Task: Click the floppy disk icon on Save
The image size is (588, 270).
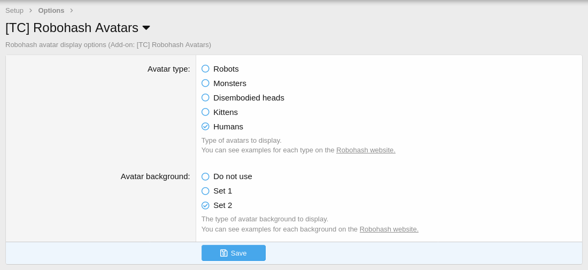Action: click(x=224, y=253)
